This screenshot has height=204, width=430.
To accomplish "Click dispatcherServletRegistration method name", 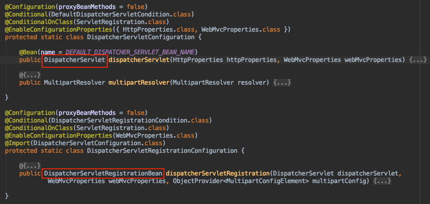I will pyautogui.click(x=218, y=173).
